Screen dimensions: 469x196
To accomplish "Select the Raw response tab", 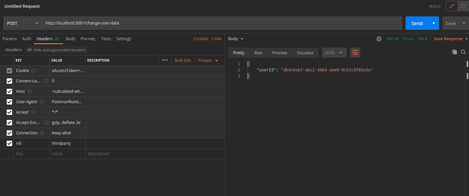I will (x=258, y=53).
